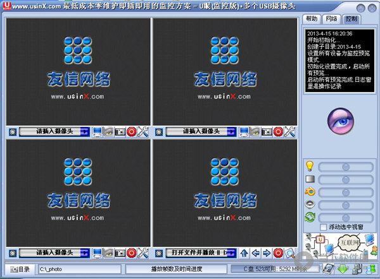Click the blue left arrow in playback panel
This screenshot has width=380, height=279.
pos(255,253)
